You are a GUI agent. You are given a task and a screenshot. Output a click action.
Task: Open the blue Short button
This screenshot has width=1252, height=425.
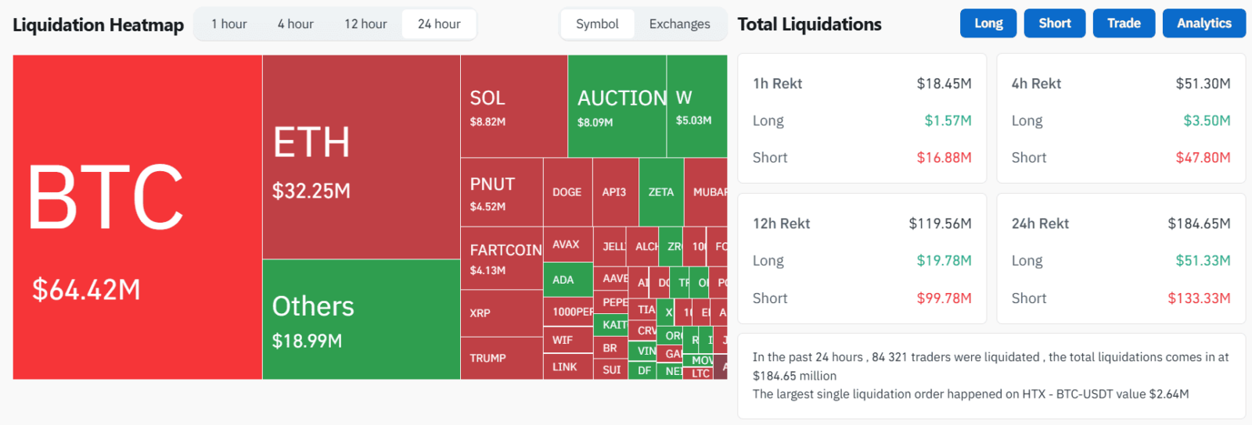point(1055,23)
